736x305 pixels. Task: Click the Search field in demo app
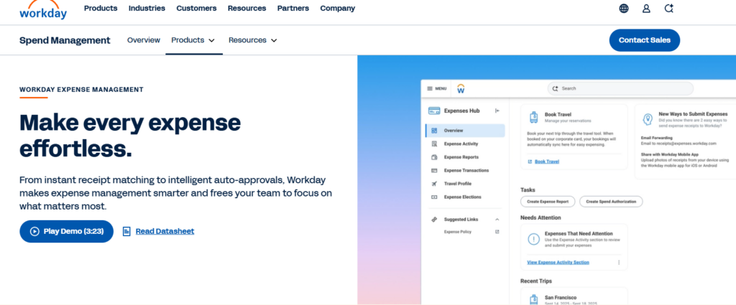click(x=620, y=88)
